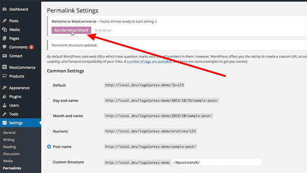This screenshot has height=173, width=307.
Task: Go to the Media menu label
Action: coord(14,29)
